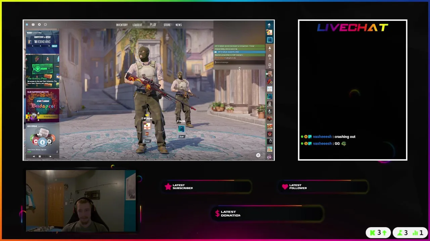Select the fourth friend avatar in the friends list
This screenshot has width=430, height=241.
(x=270, y=96)
